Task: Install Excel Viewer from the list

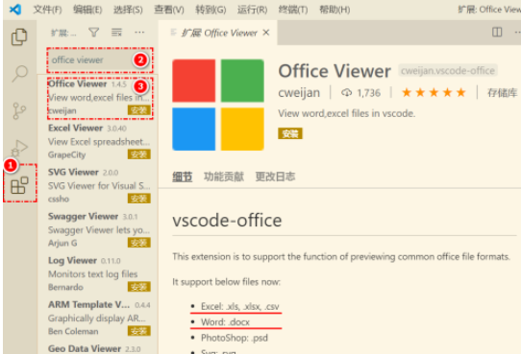Action: coord(138,154)
